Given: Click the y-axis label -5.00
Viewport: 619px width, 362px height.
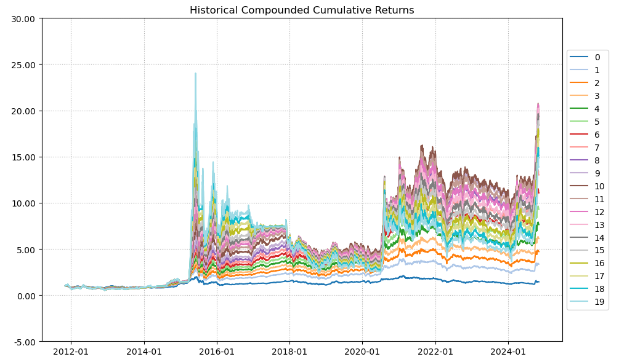Looking at the screenshot, I should pos(25,342).
